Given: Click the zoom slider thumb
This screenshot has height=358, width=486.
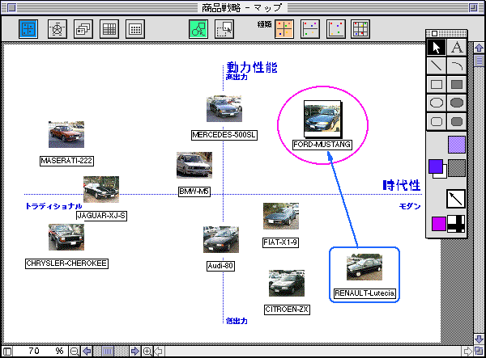Looking at the screenshot, I should pyautogui.click(x=108, y=352).
